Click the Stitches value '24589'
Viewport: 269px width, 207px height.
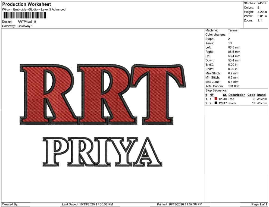(262, 3)
